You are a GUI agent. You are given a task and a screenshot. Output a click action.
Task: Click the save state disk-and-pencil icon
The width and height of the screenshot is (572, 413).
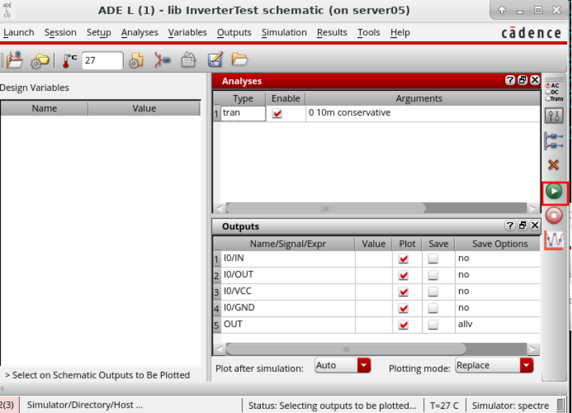coord(215,61)
